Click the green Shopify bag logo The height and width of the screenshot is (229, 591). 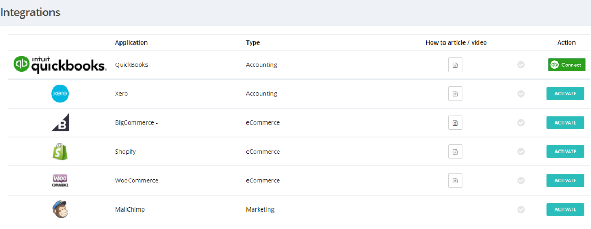point(60,152)
